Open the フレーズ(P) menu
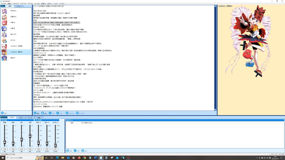The height and width of the screenshot is (160, 285). (x=37, y=4)
